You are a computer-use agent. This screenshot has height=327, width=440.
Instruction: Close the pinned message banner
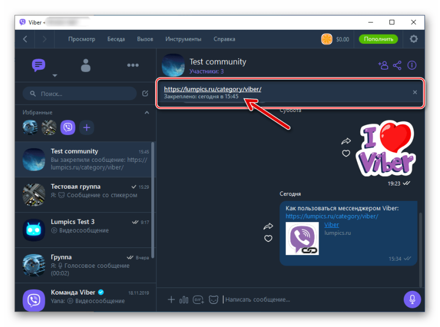click(x=415, y=92)
